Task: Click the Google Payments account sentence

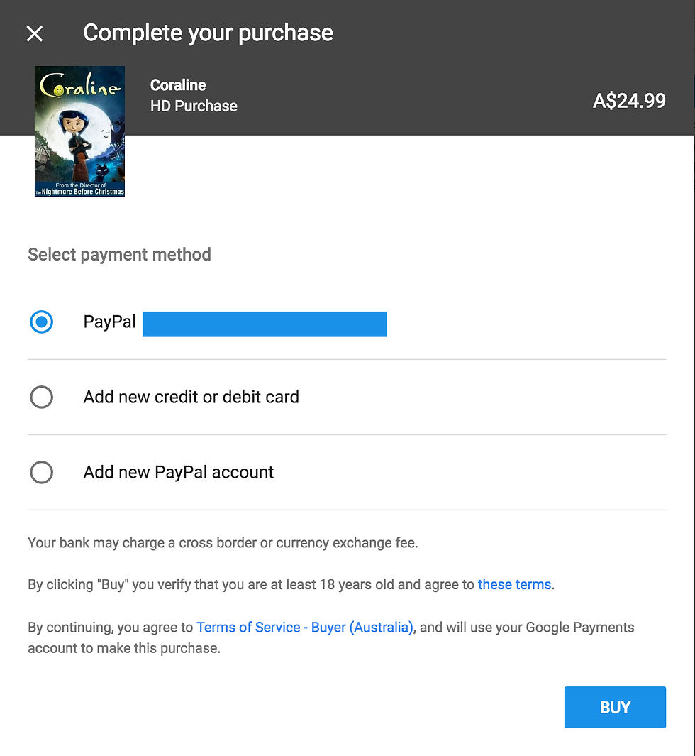Action: click(x=331, y=637)
